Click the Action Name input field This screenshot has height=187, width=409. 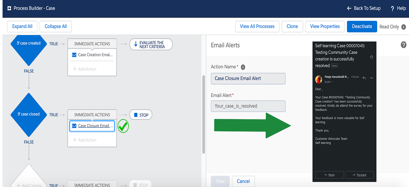(248, 78)
